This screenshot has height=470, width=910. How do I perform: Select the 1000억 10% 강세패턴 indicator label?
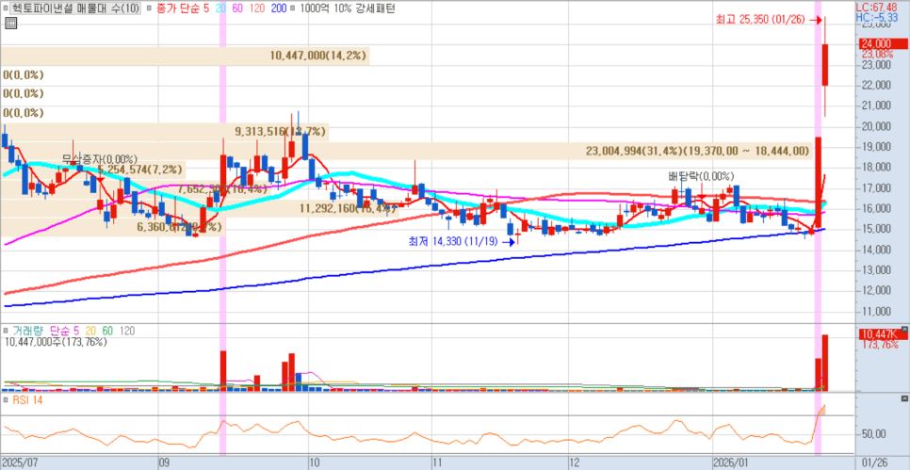(x=346, y=8)
